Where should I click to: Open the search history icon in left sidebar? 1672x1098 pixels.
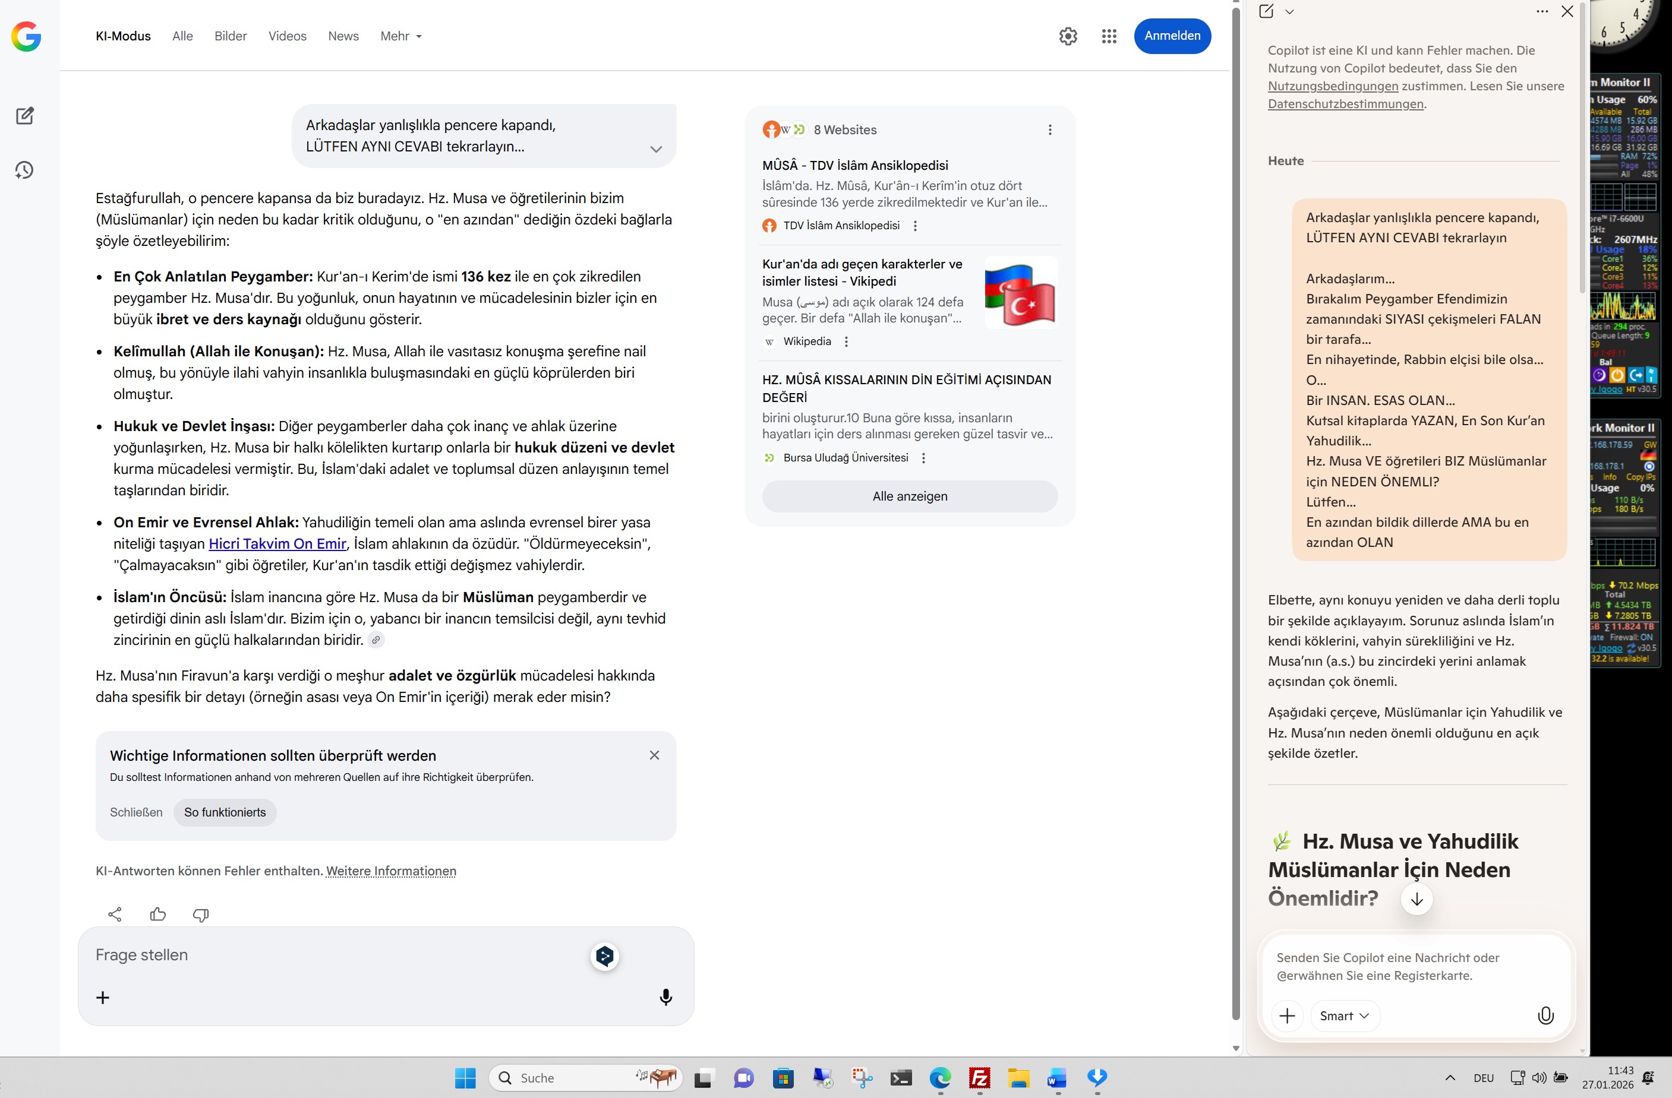coord(24,170)
